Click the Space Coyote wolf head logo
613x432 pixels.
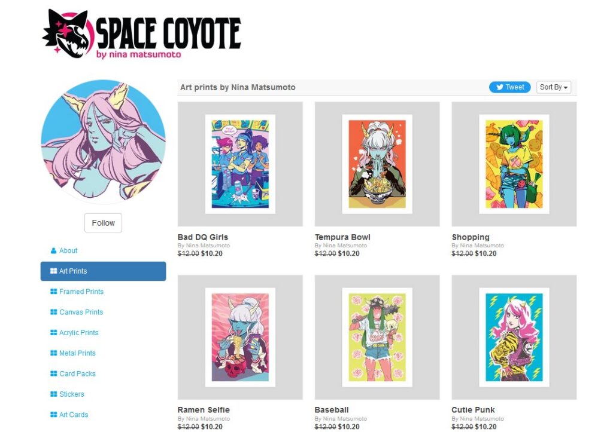coord(68,32)
